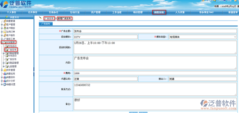This screenshot has width=239, height=113.
Task: Open the 人力资源 menu
Action: (x=180, y=12)
